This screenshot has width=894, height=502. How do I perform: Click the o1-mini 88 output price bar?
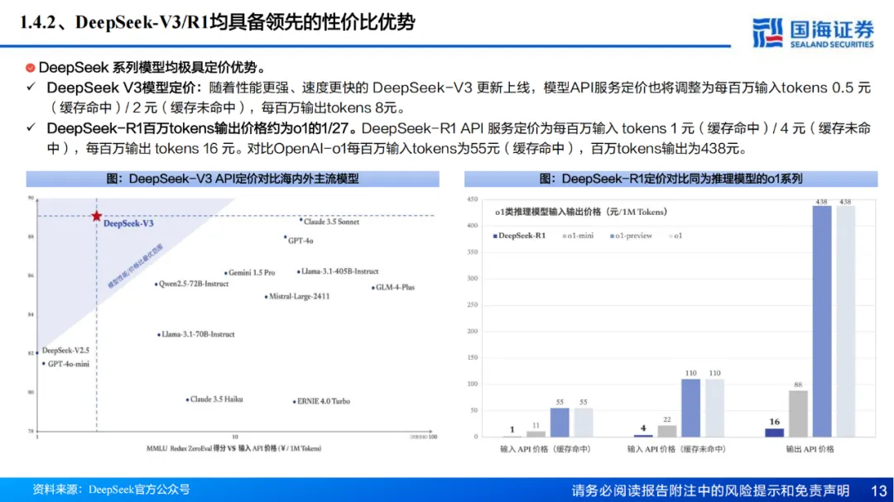coord(798,414)
